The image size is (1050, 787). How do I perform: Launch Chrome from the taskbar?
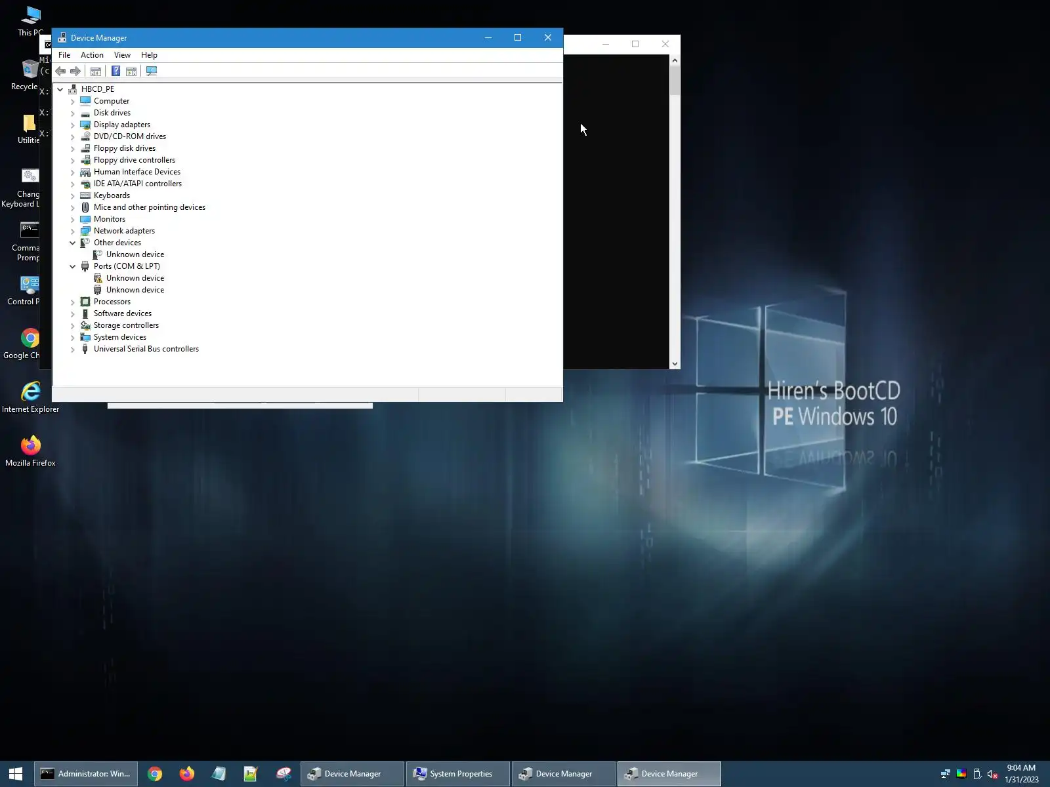(155, 774)
